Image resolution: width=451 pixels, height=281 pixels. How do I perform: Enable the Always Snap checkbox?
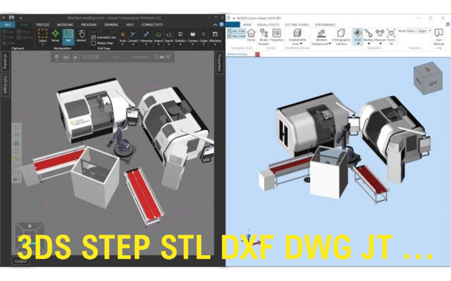pos(93,43)
